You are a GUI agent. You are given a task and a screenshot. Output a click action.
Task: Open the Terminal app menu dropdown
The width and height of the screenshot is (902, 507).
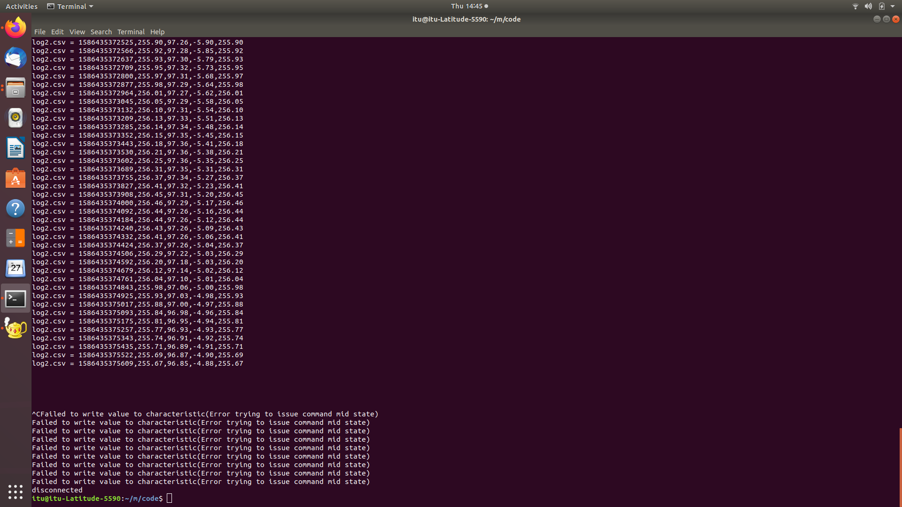70,6
